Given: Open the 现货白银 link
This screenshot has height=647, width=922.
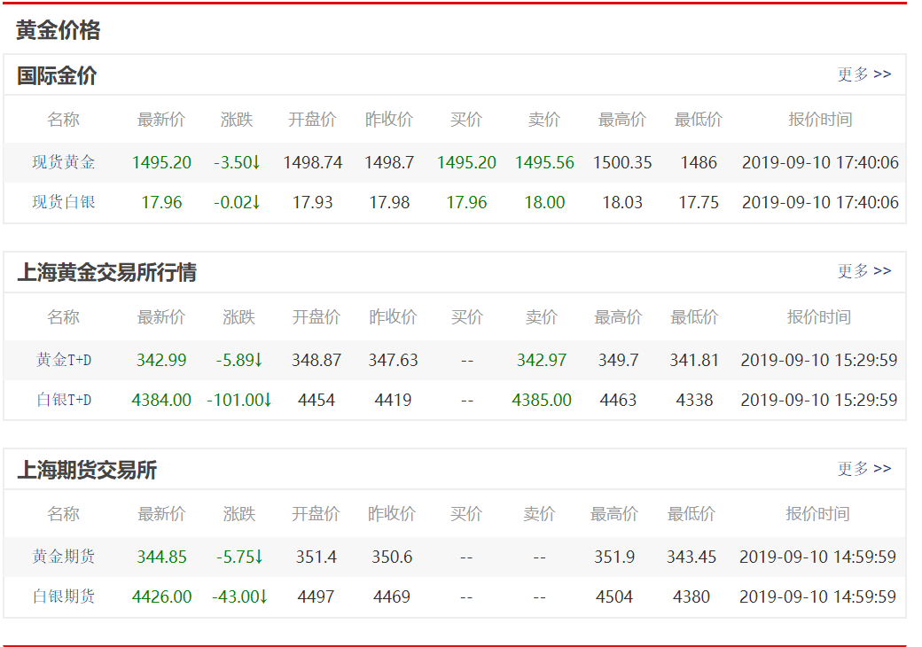Looking at the screenshot, I should point(64,203).
